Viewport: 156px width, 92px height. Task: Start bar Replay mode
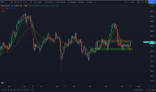pos(89,2)
